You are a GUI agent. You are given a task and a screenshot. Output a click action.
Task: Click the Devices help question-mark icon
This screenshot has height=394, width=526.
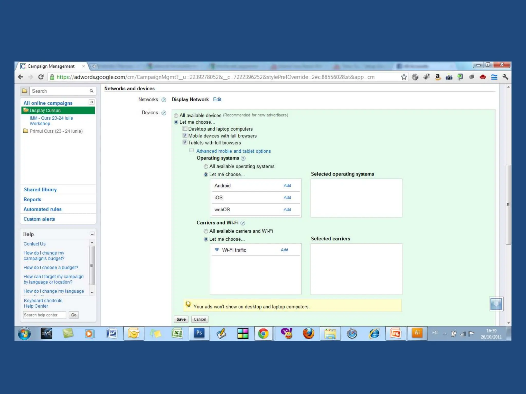coord(164,113)
